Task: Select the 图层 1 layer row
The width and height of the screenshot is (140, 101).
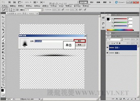Action: (x=121, y=53)
